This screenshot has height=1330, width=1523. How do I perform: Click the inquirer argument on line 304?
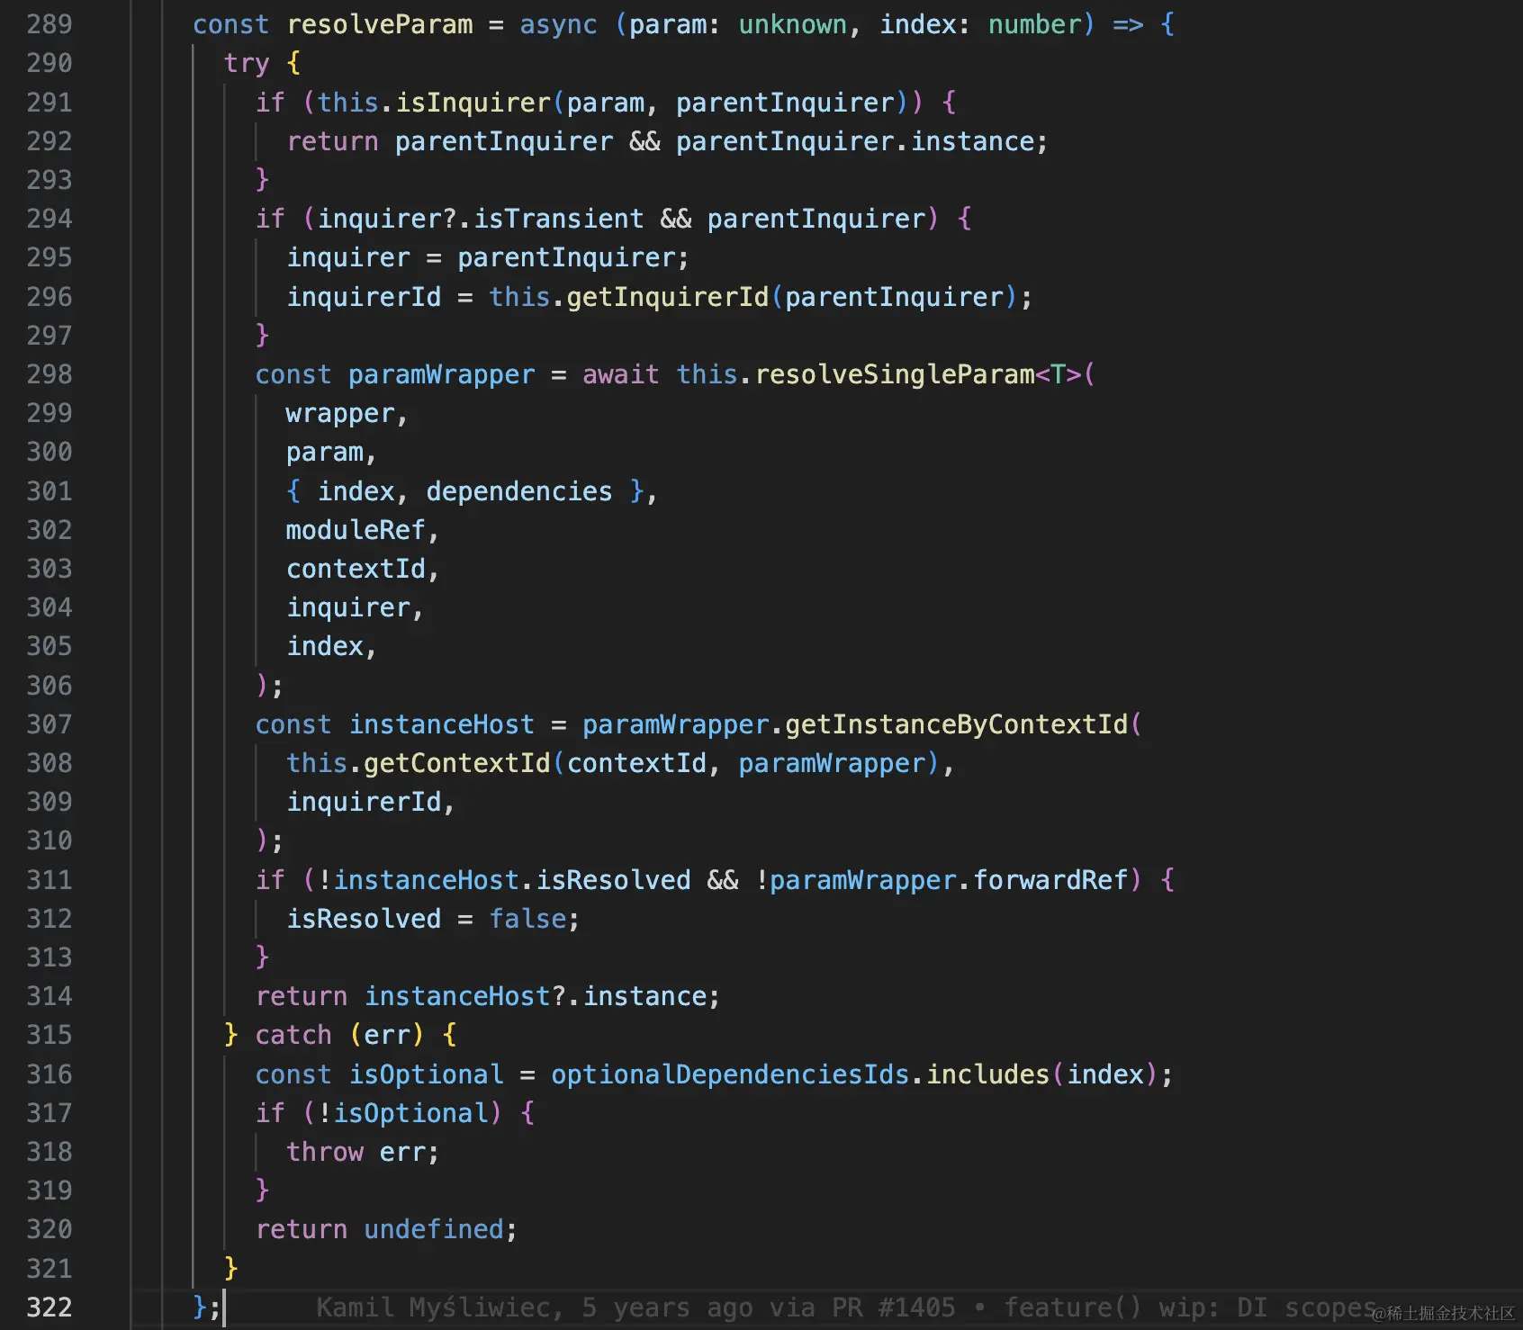click(x=348, y=608)
